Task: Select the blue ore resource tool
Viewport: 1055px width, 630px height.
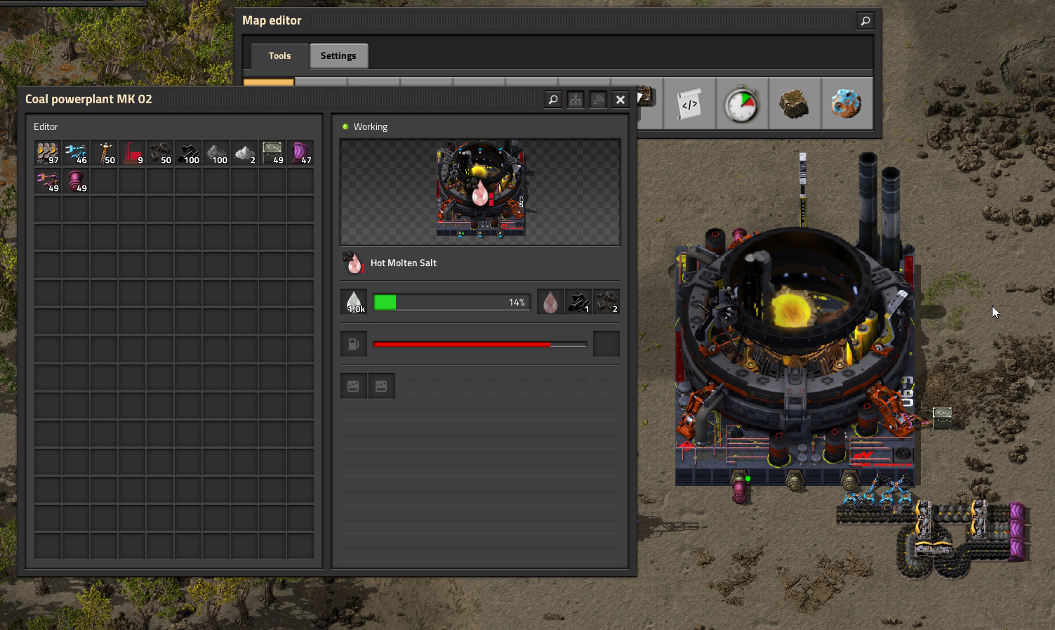Action: [x=847, y=105]
